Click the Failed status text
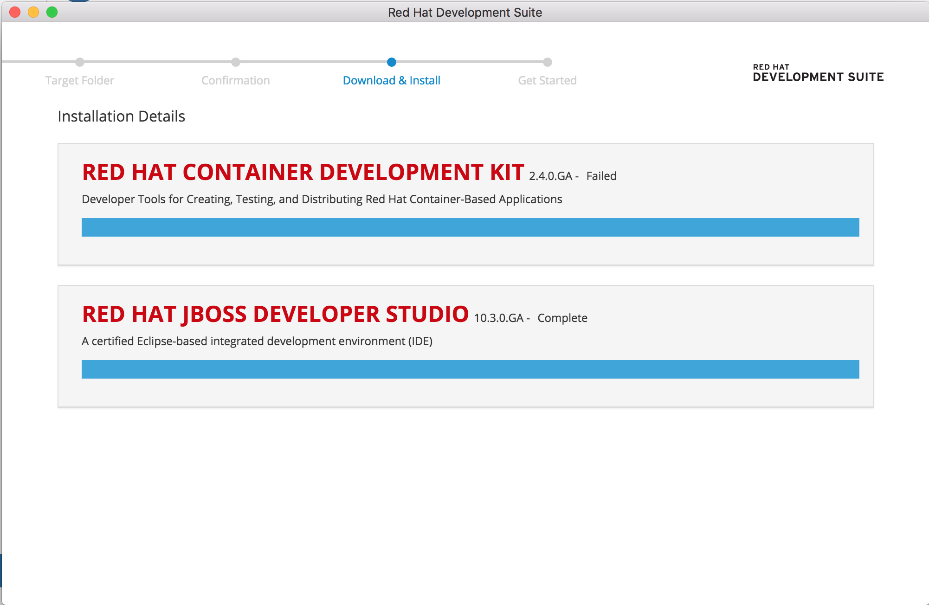 click(x=601, y=176)
